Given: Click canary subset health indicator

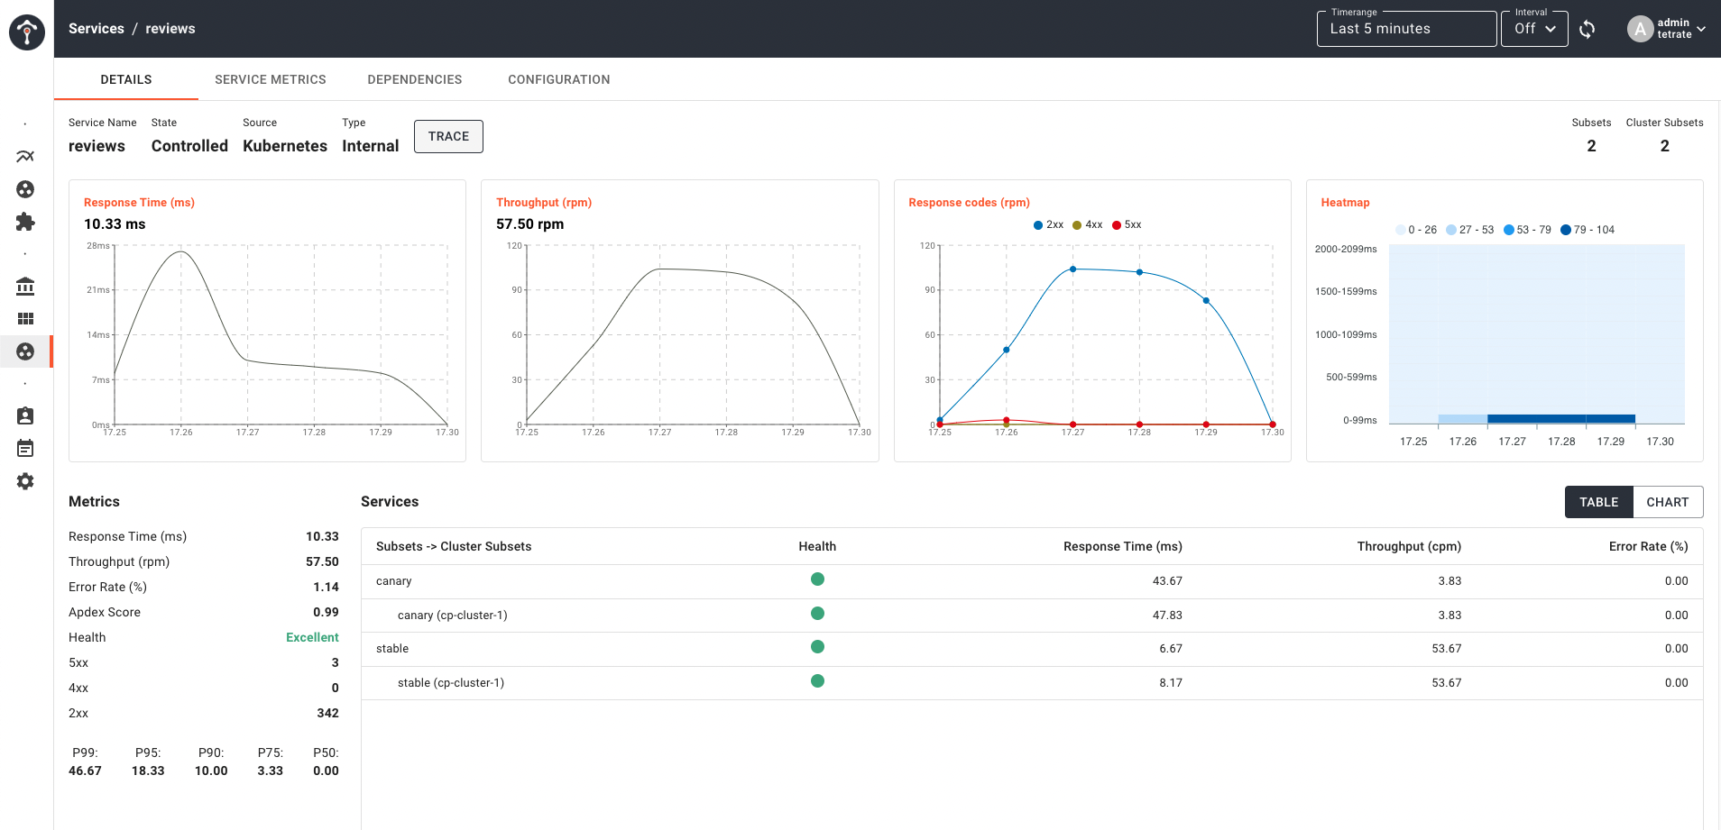Looking at the screenshot, I should (x=817, y=579).
